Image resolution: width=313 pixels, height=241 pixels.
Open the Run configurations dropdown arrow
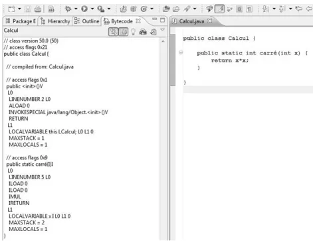coord(92,9)
